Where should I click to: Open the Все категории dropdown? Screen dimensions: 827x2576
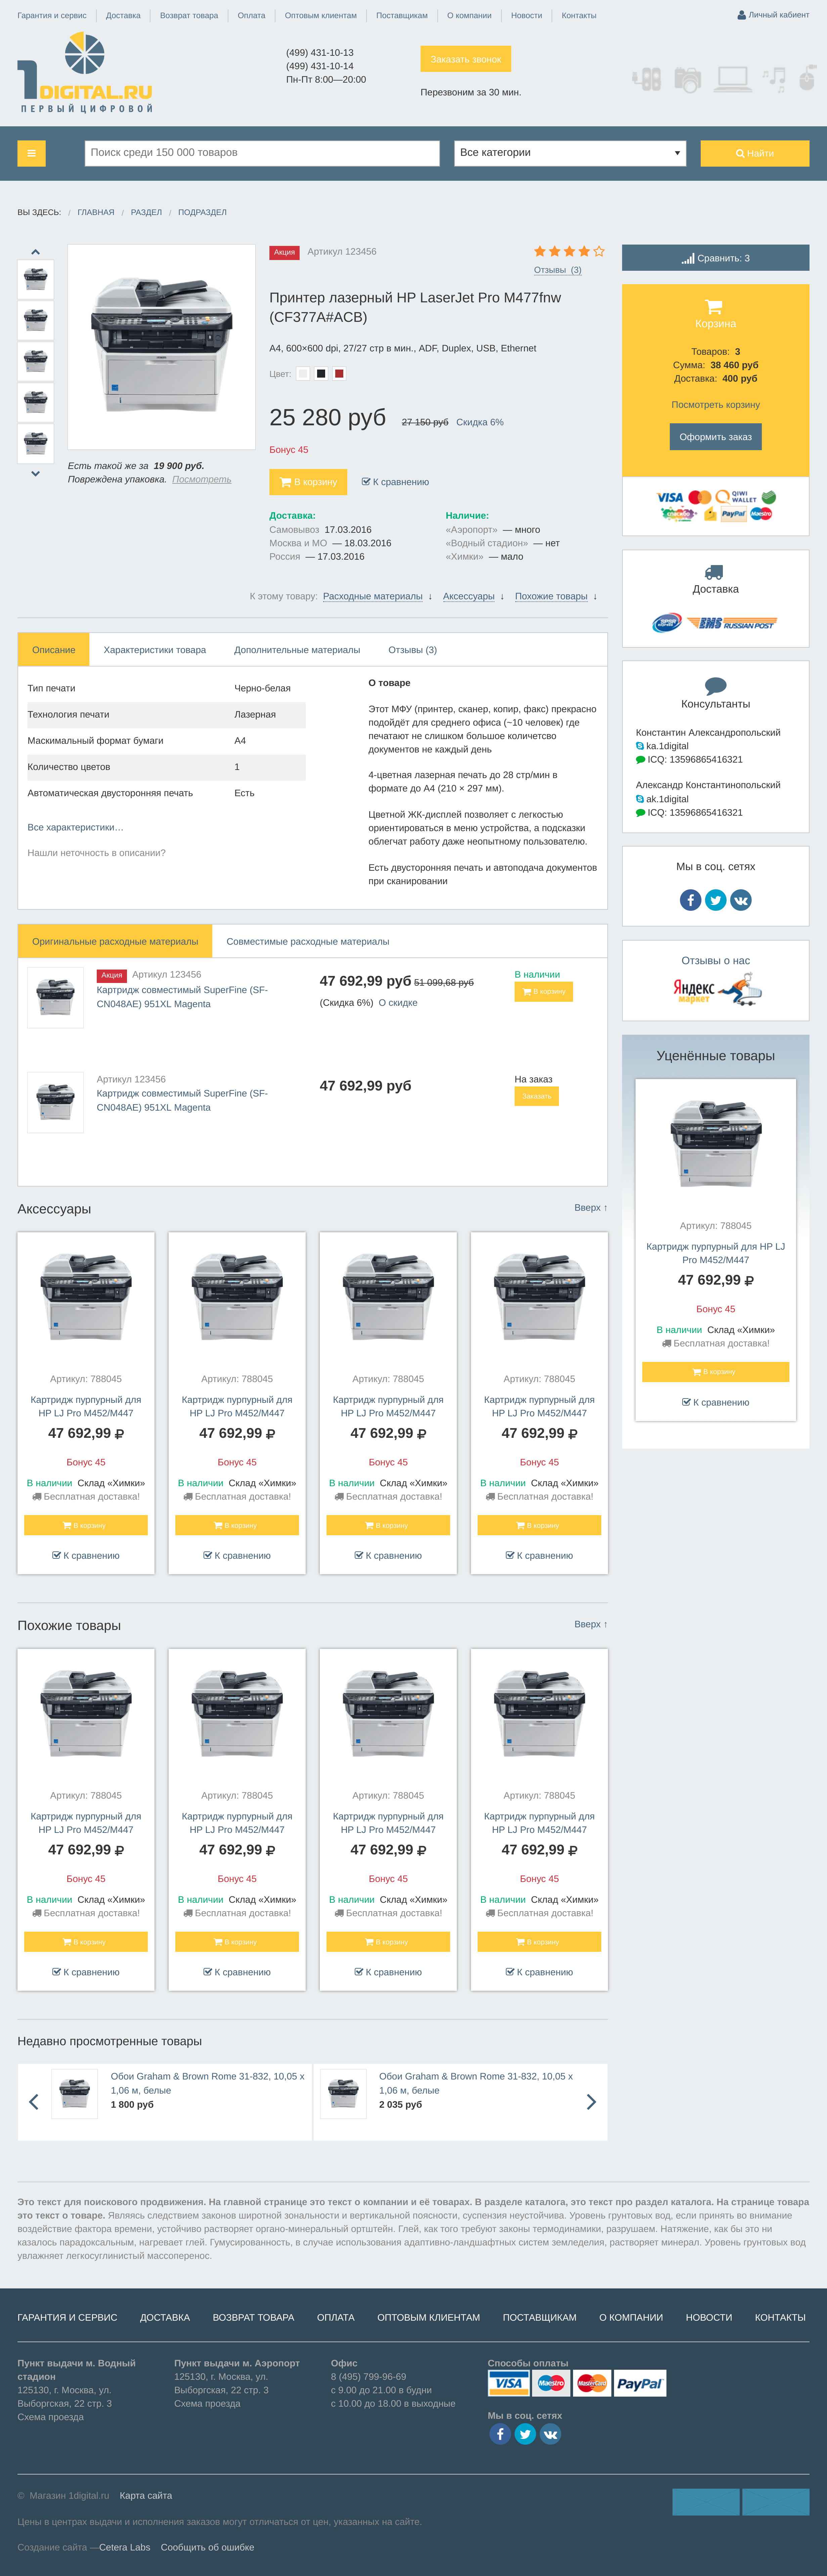click(x=570, y=153)
